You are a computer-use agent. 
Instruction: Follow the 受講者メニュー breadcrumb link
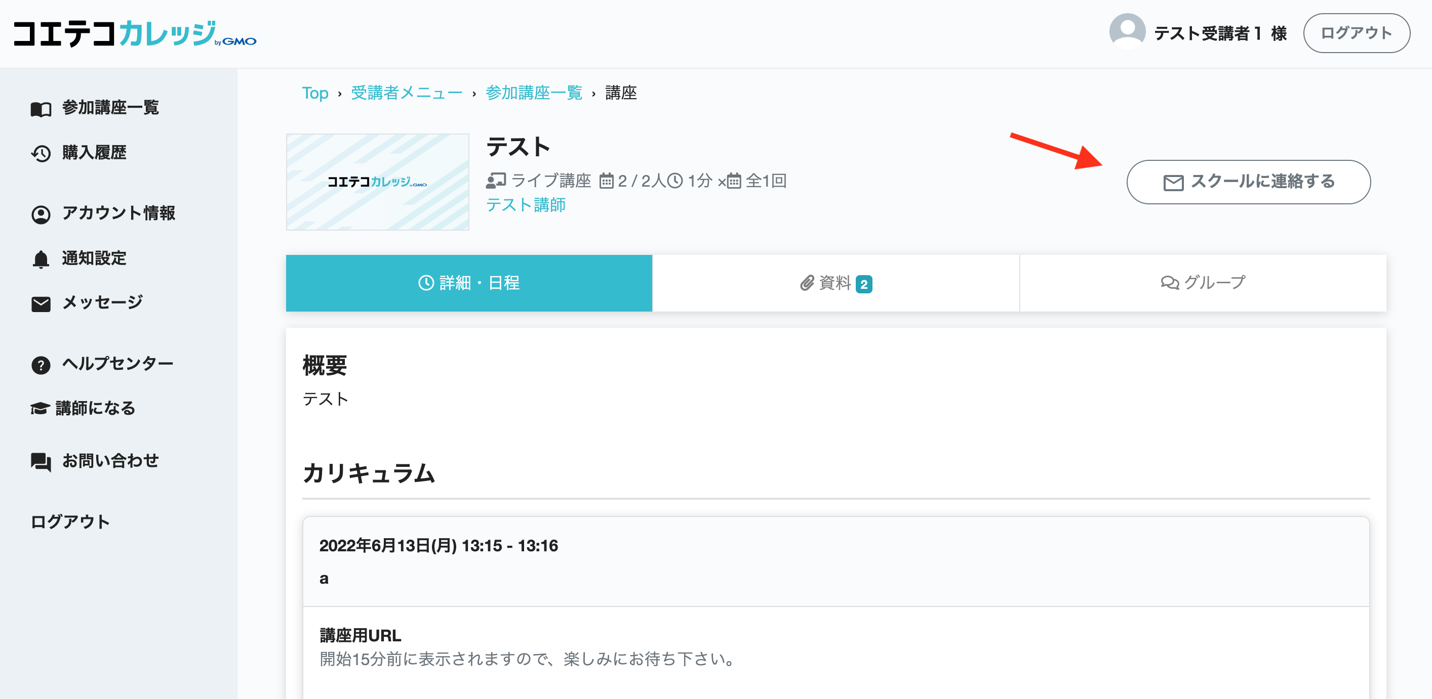(x=407, y=93)
